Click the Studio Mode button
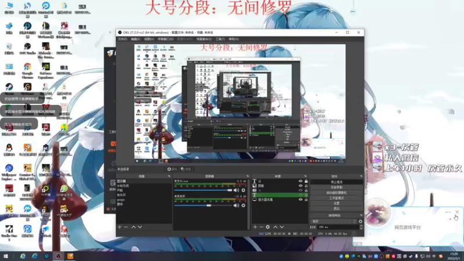The width and height of the screenshot is (464, 261). [336, 198]
